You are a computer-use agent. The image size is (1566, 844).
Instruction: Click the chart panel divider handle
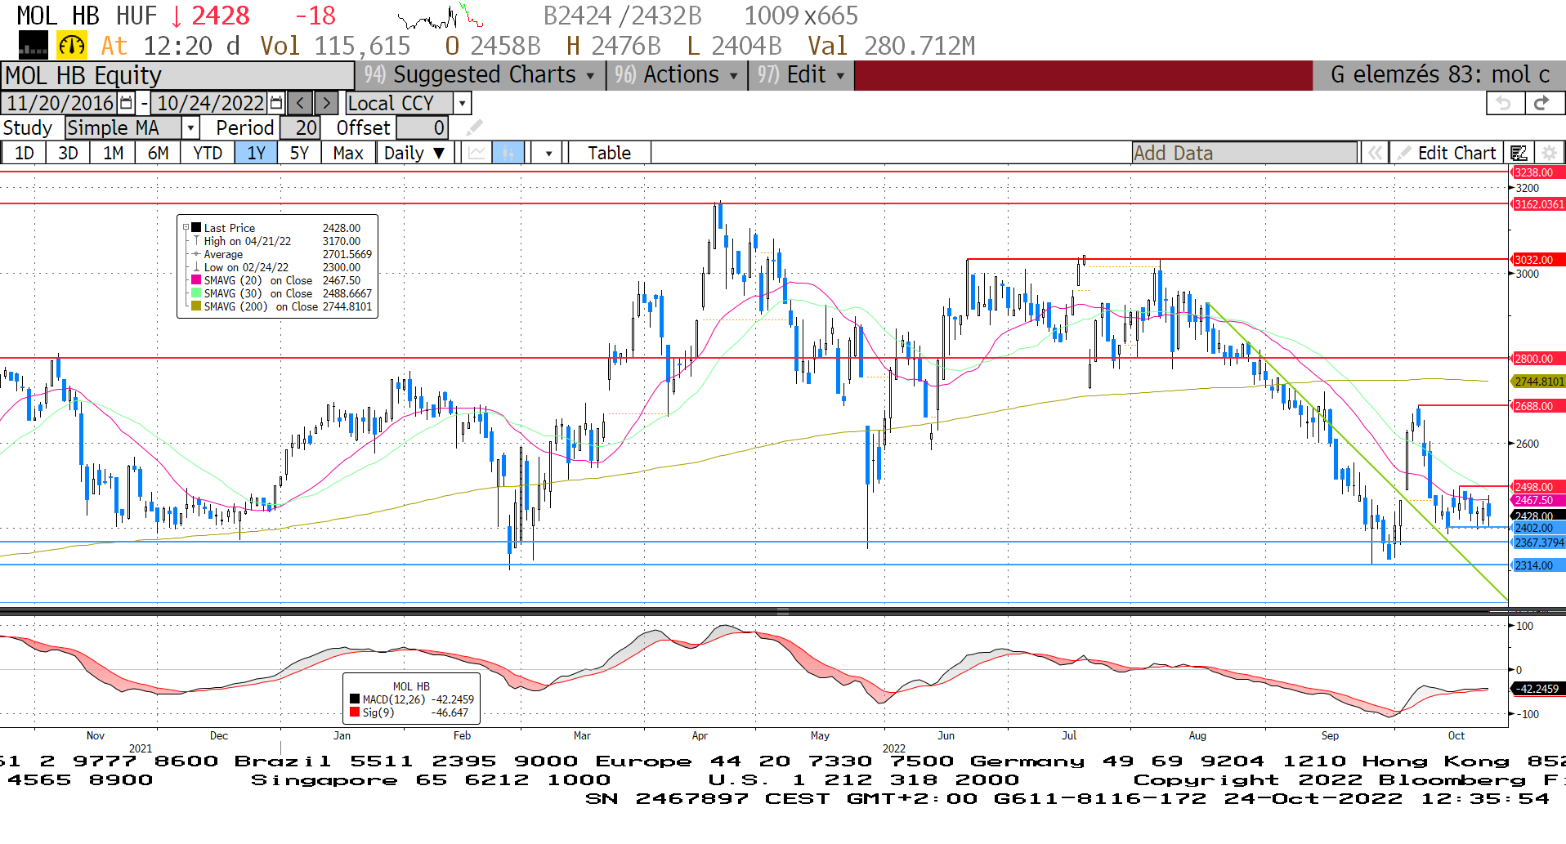click(783, 611)
